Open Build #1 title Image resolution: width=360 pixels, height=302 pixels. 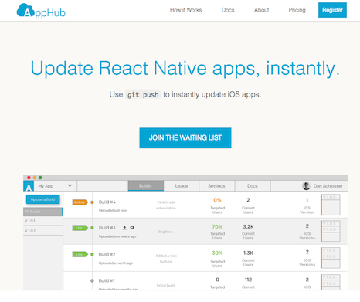click(107, 280)
